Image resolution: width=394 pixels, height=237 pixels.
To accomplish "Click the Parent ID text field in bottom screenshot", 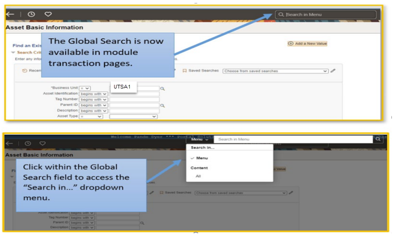I will click(118, 223).
